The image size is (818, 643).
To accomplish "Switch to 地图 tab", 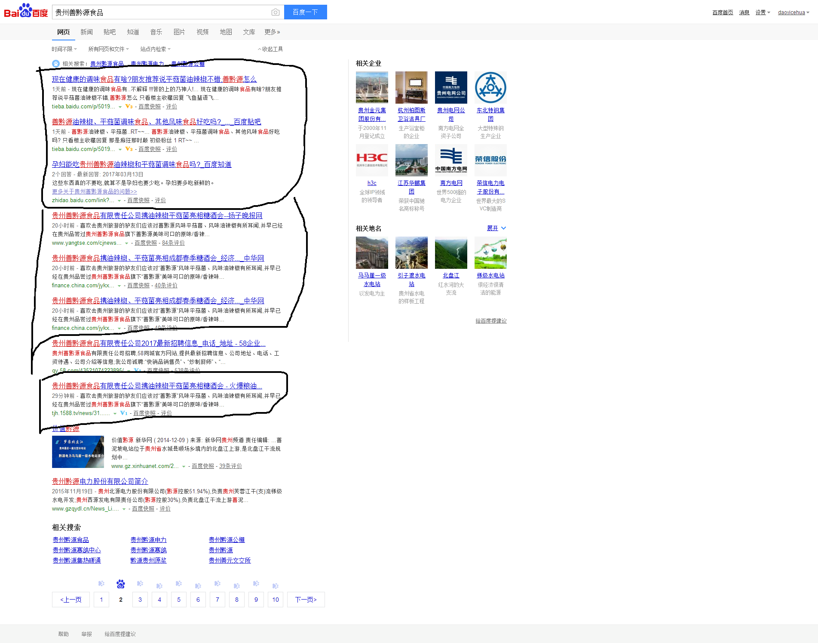I will click(226, 32).
